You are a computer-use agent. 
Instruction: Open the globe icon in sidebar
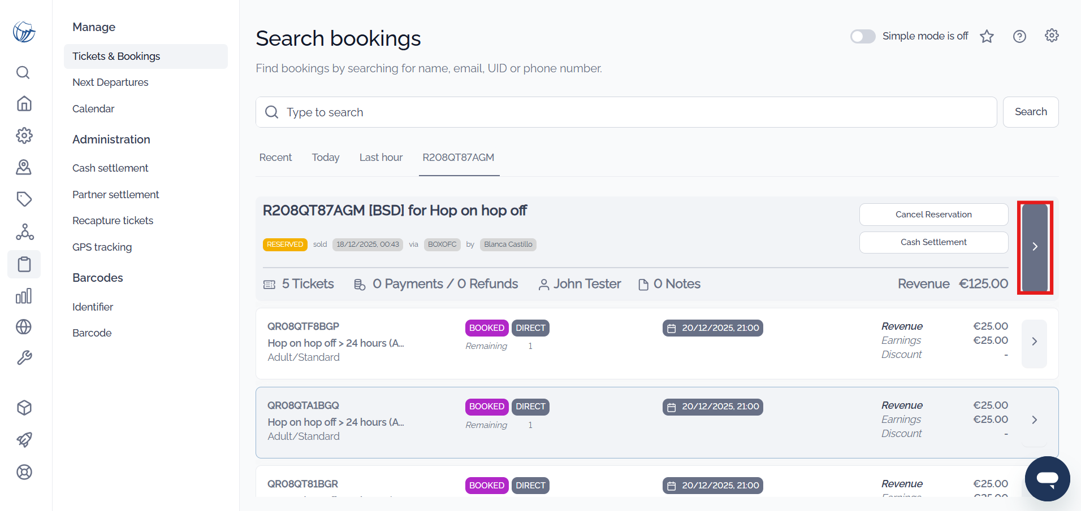pyautogui.click(x=24, y=327)
